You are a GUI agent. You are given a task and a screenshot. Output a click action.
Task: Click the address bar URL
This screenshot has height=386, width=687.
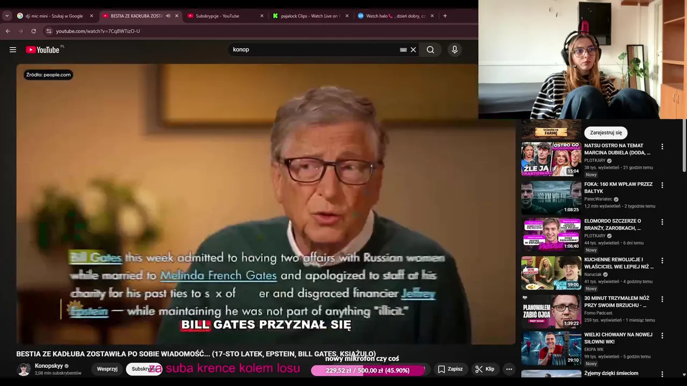click(98, 31)
